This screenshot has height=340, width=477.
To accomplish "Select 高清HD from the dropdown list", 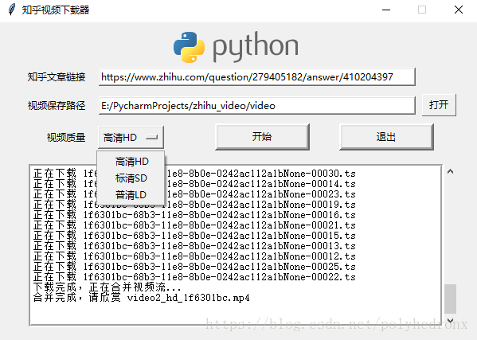I will click(x=131, y=162).
